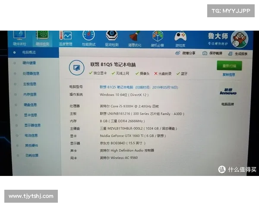Click the LNVNB161216 motherboard value

[142, 114]
